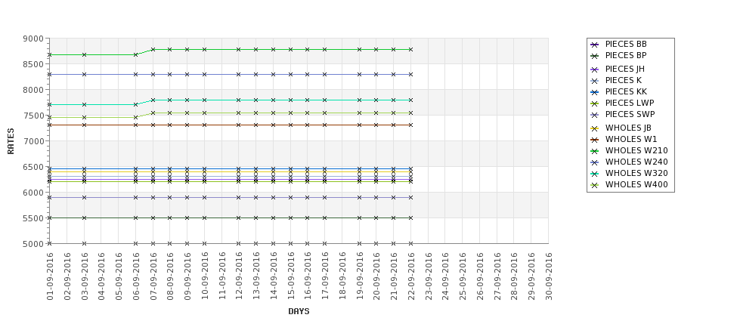This screenshot has width=737, height=324.
Task: Click the 10-09-2016 date label
Action: click(204, 276)
